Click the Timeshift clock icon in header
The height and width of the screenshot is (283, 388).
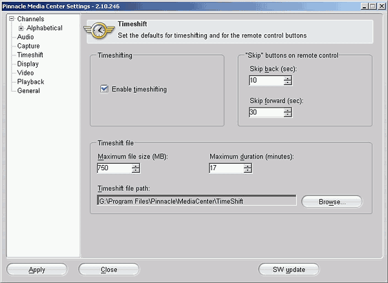pos(99,30)
